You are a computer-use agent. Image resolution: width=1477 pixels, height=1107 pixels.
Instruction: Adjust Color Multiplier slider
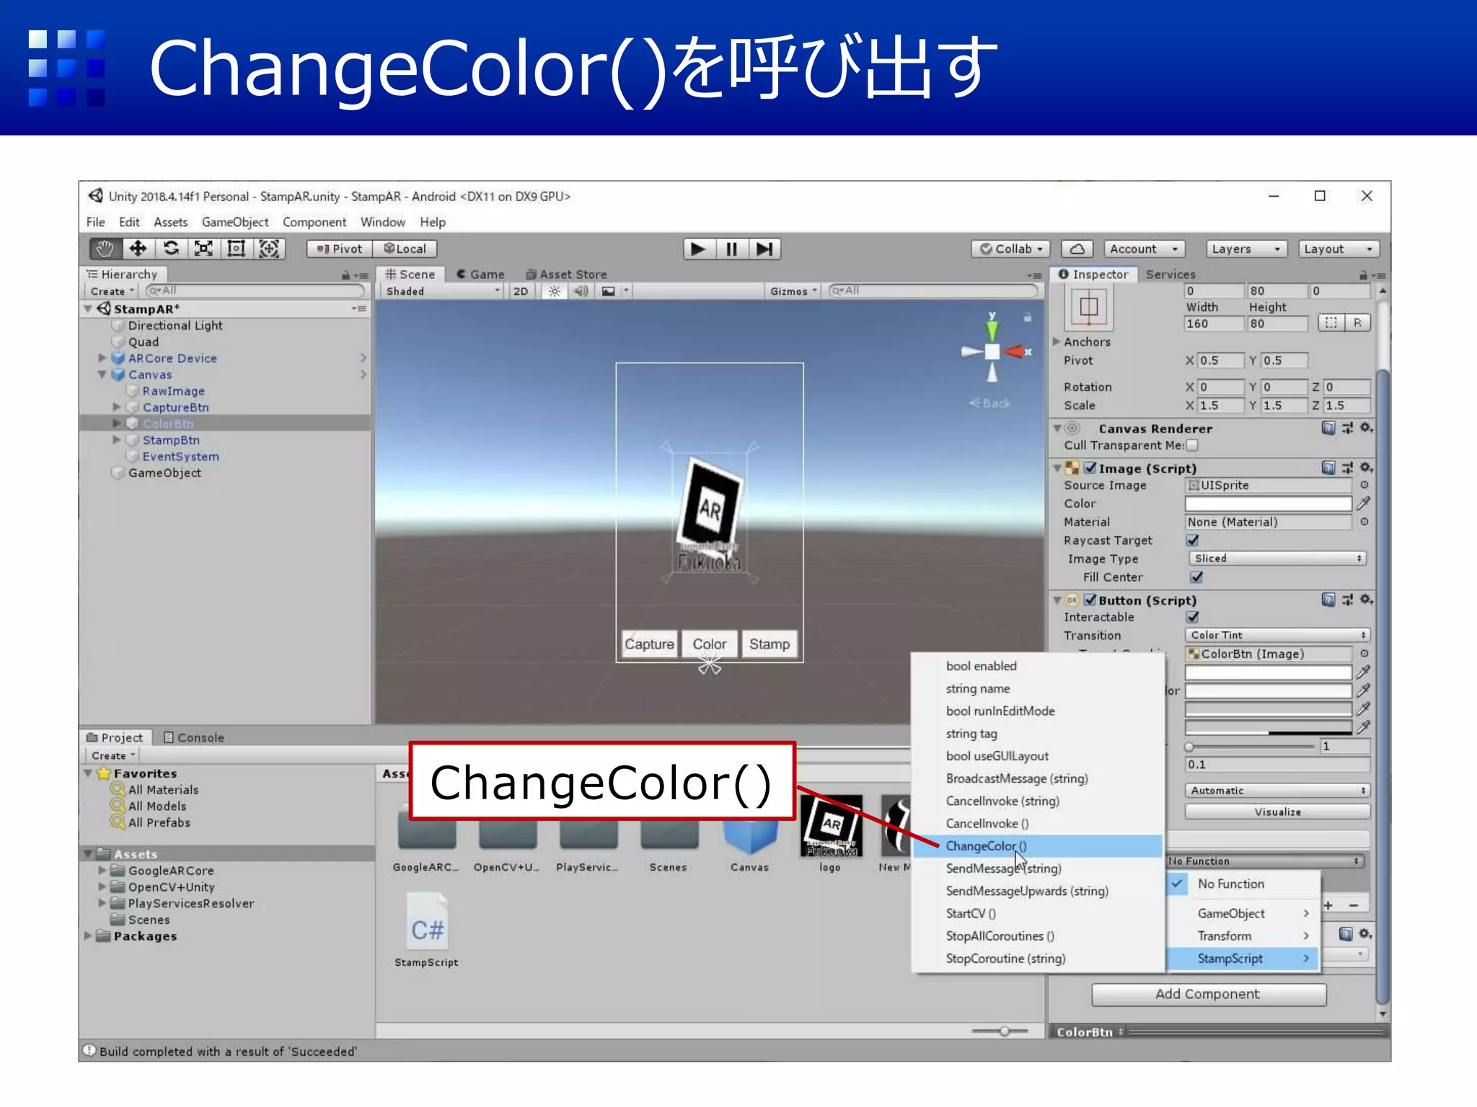click(1251, 747)
